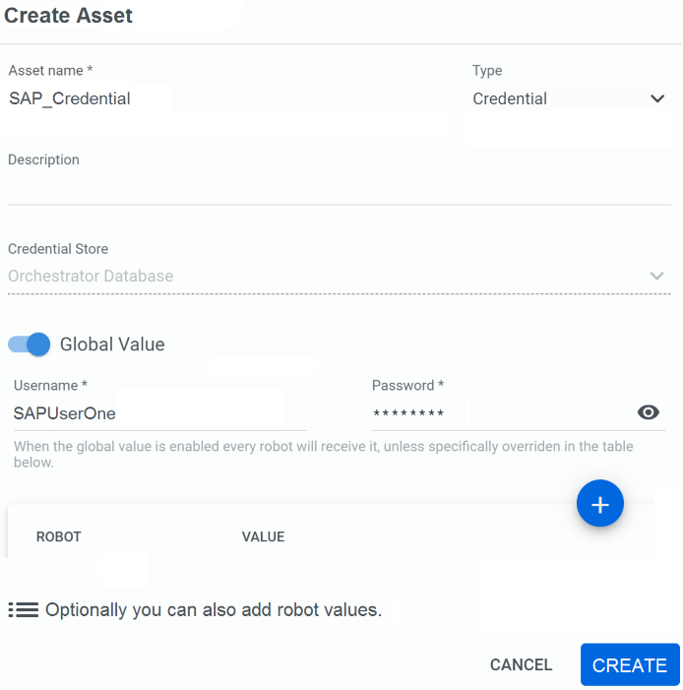Screen dimensions: 683x690
Task: Click the CREATE button
Action: 630,665
